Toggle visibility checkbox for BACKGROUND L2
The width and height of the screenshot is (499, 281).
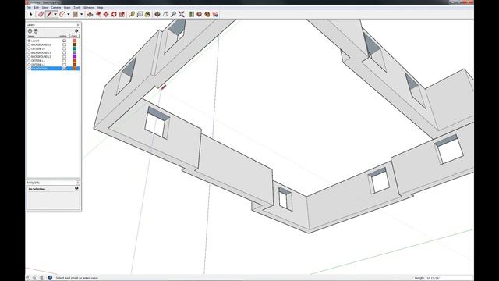click(x=64, y=57)
